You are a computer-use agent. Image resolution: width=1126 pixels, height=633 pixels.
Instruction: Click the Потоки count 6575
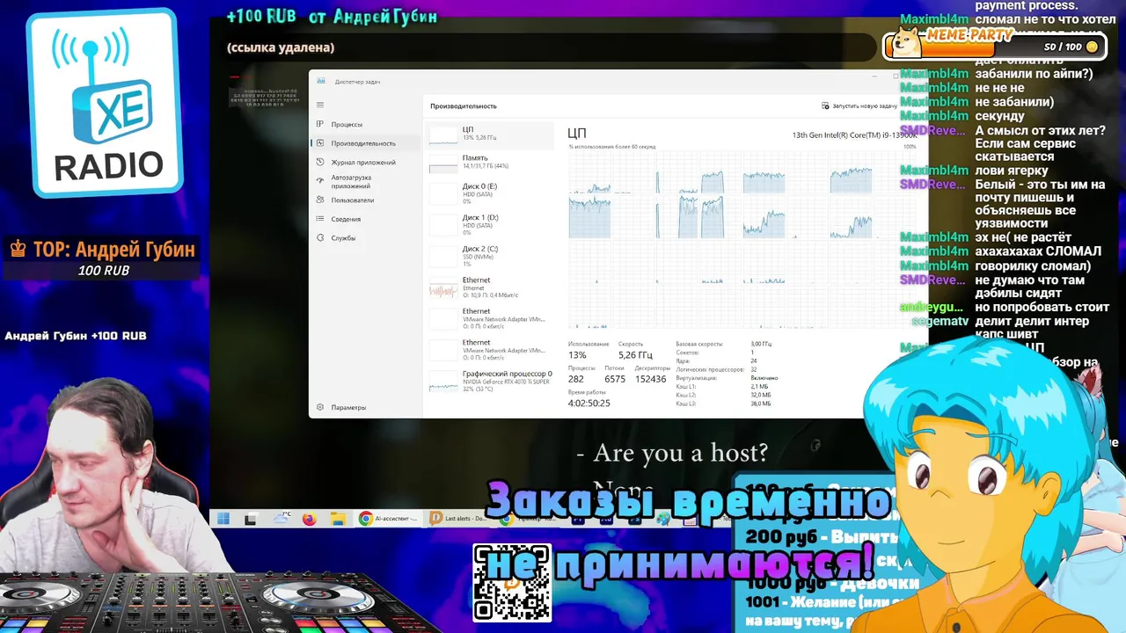click(x=615, y=379)
